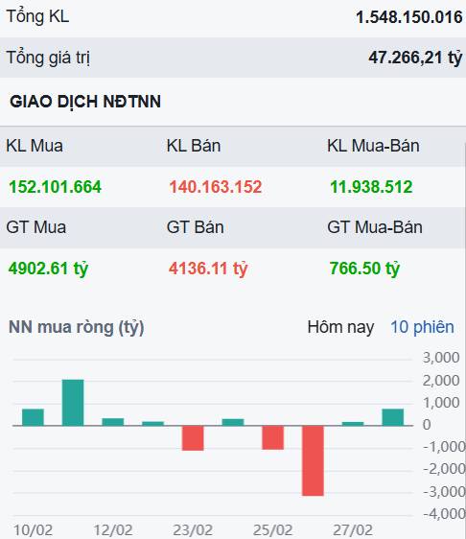This screenshot has height=539, width=466.
Task: Click the GT Mua-Bán column header
Action: (x=375, y=227)
